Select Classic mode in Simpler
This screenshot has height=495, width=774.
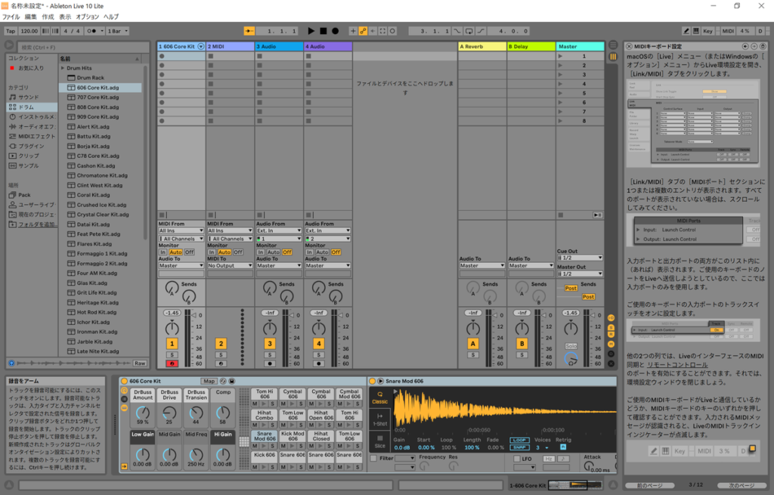click(379, 398)
